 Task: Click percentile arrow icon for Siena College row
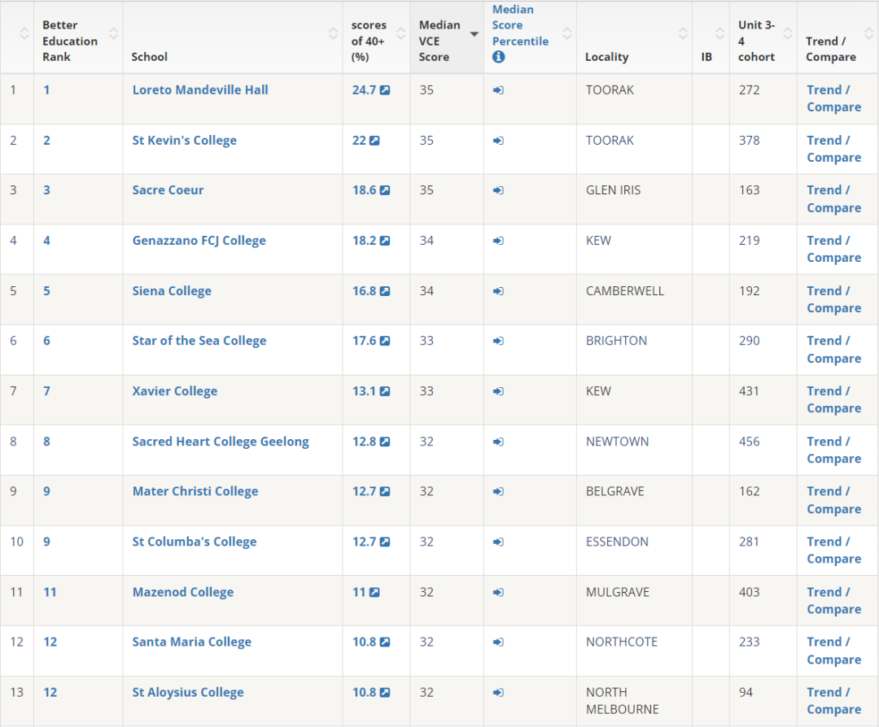click(498, 291)
